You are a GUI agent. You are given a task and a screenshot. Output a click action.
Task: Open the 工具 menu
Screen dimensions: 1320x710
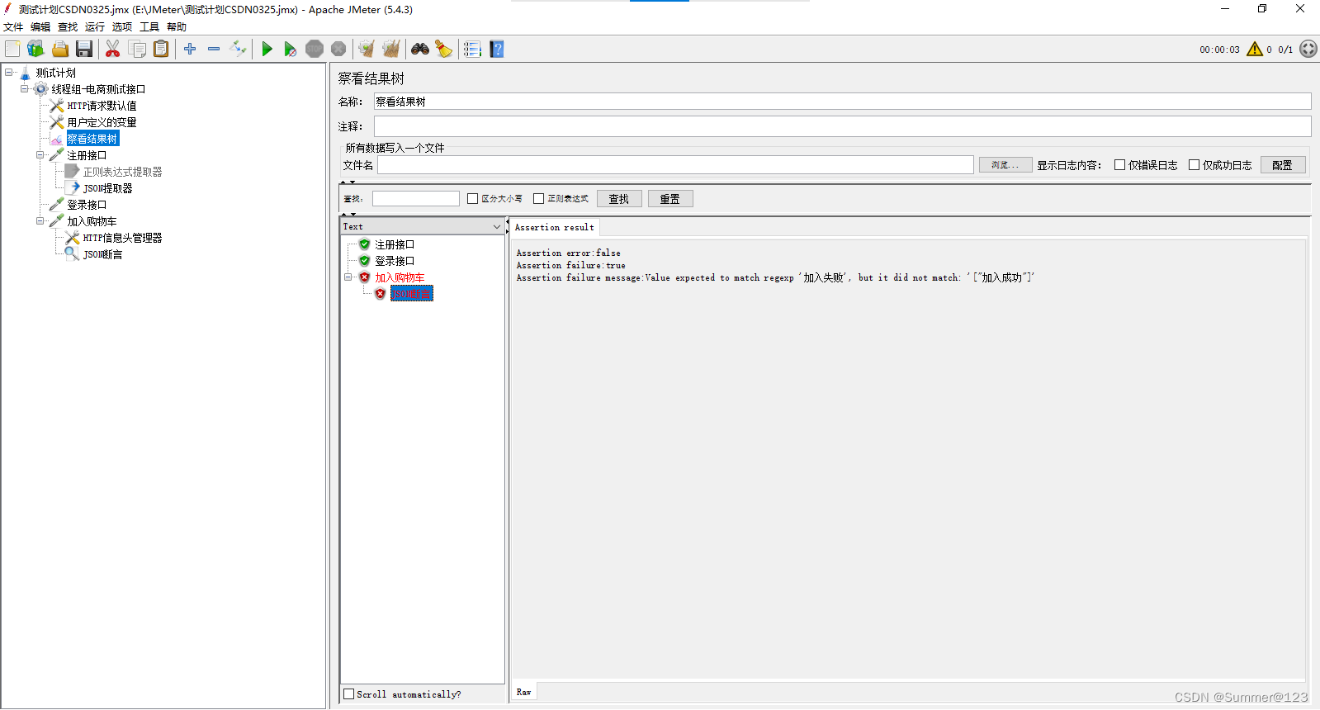coord(149,27)
